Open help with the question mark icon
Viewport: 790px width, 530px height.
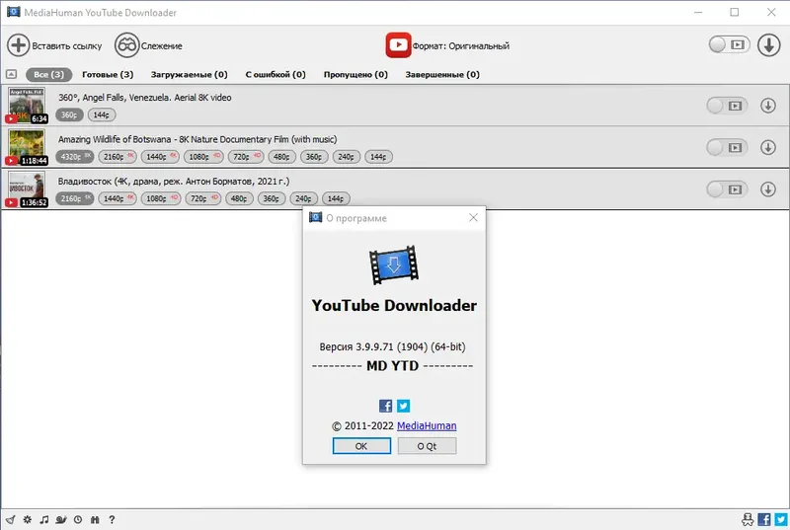(x=112, y=519)
